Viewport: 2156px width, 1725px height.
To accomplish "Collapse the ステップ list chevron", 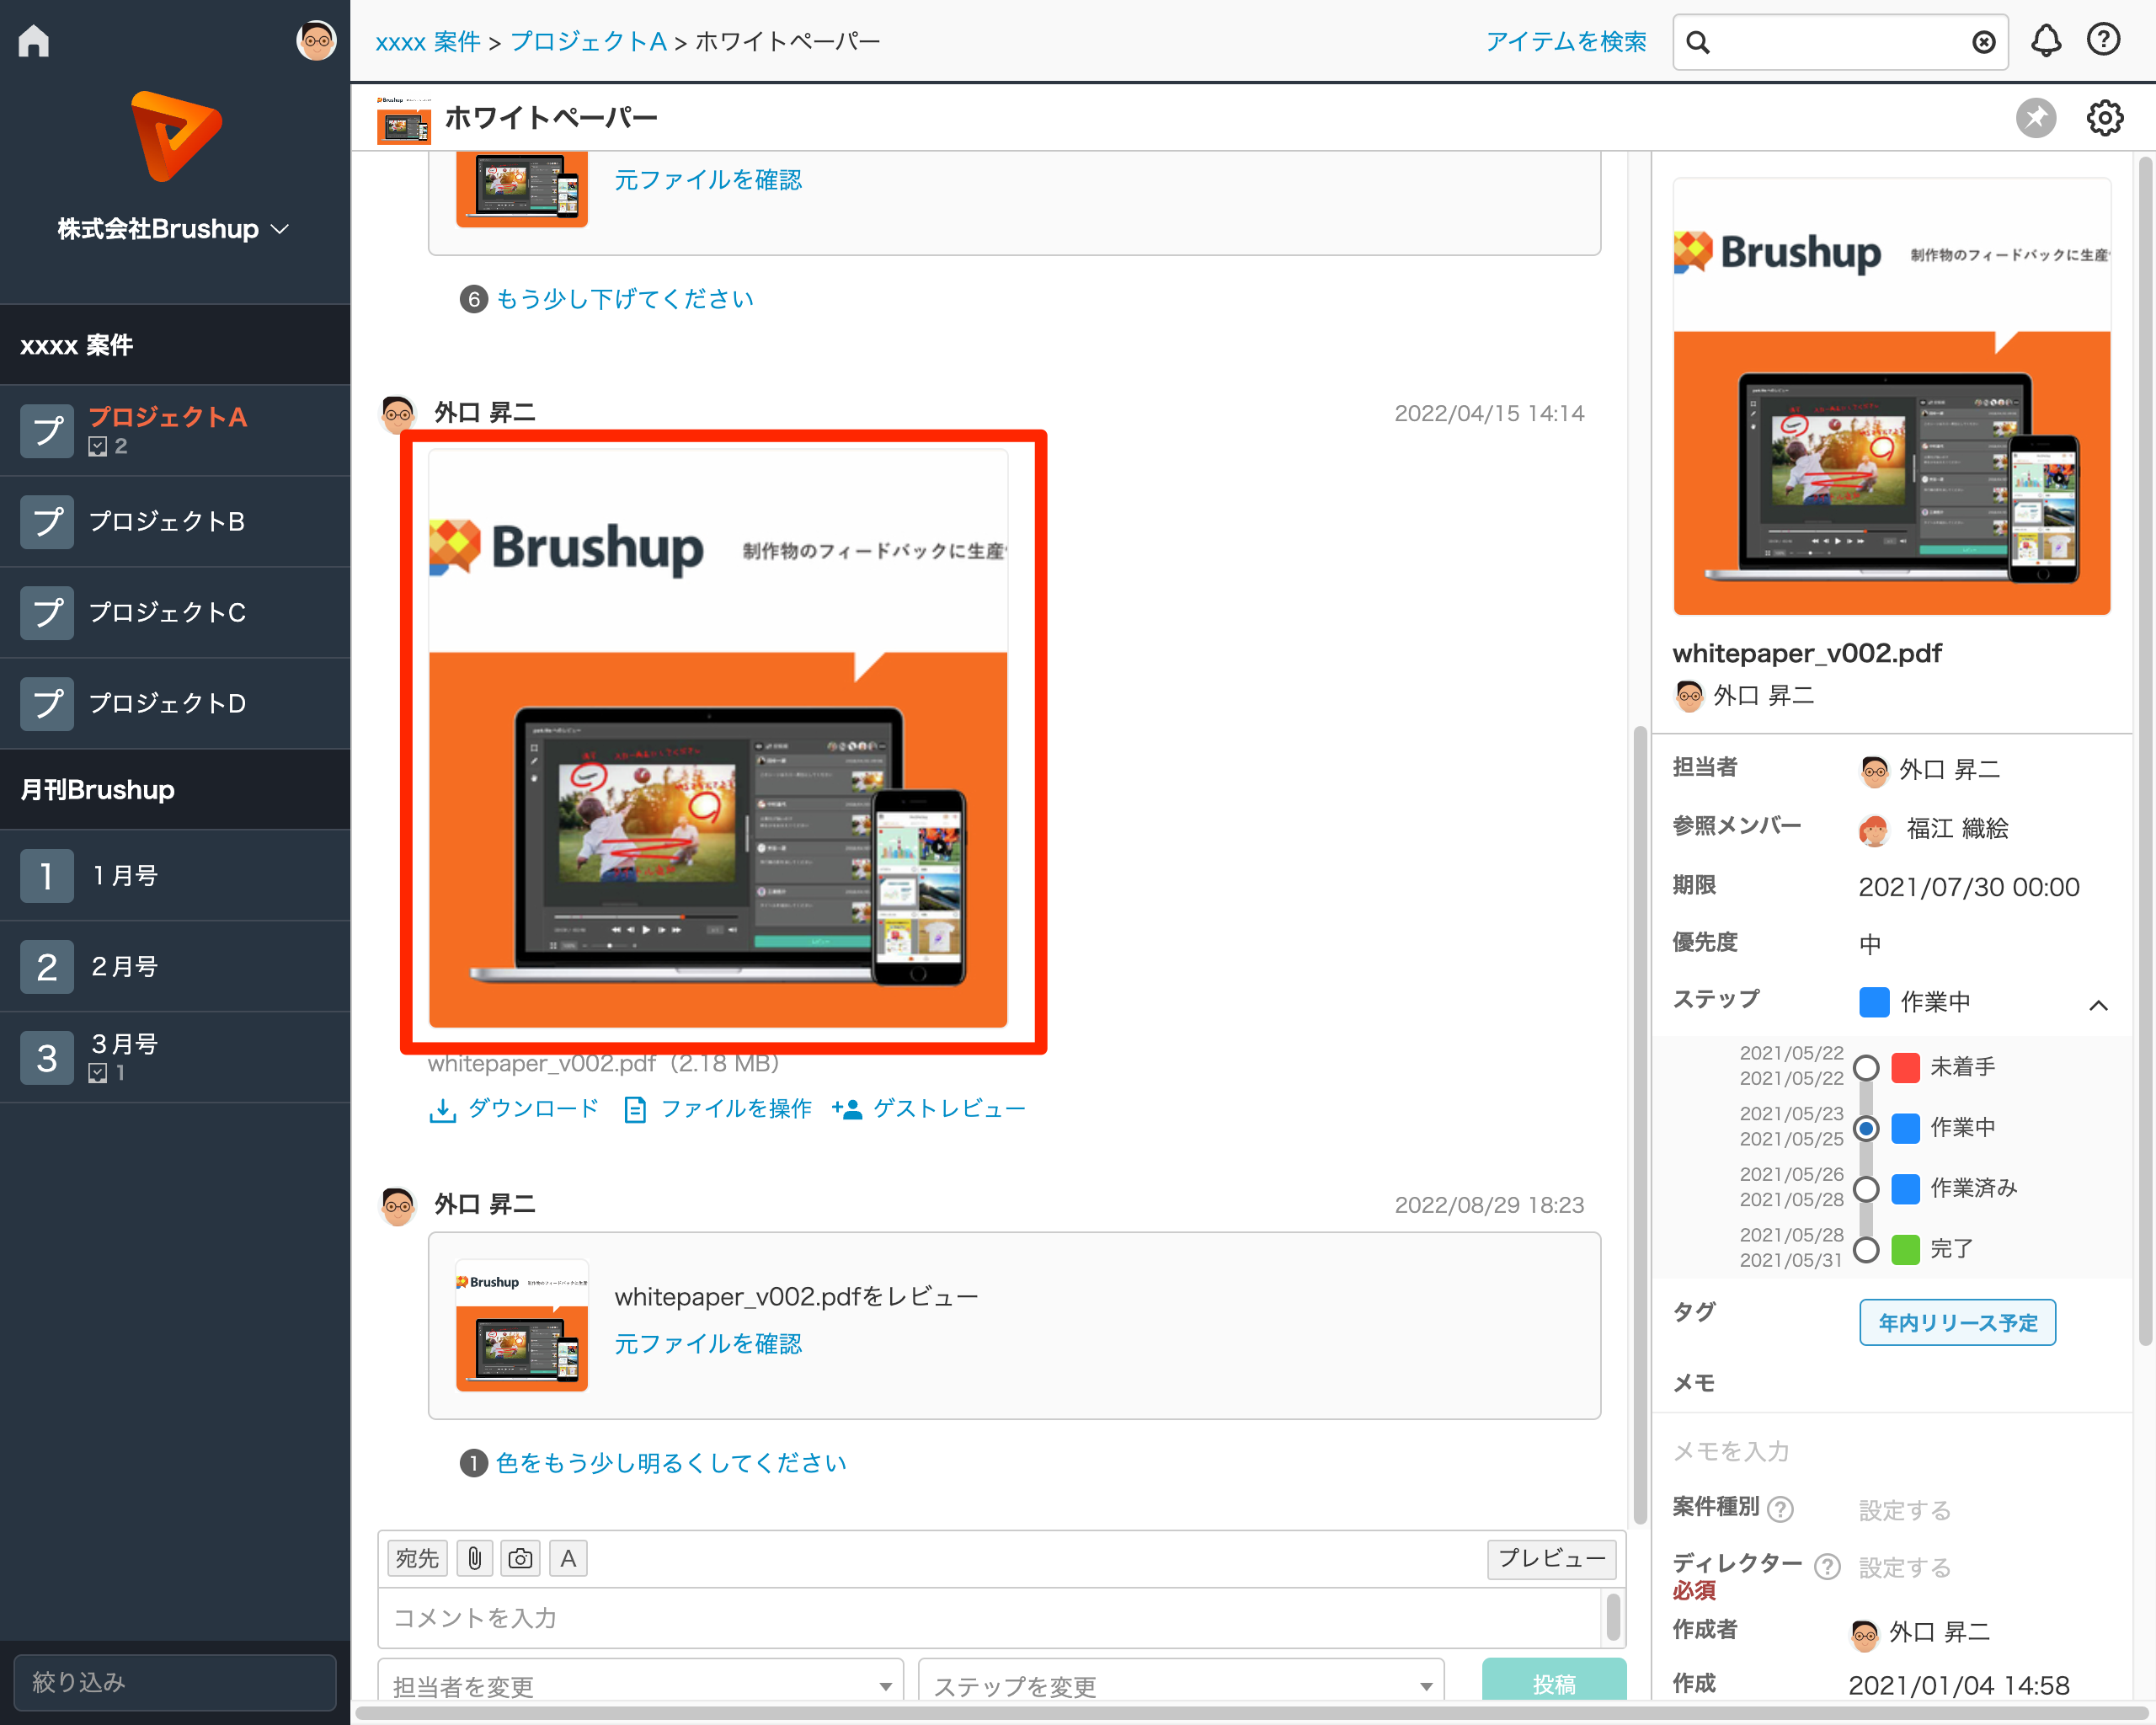I will [2099, 1004].
